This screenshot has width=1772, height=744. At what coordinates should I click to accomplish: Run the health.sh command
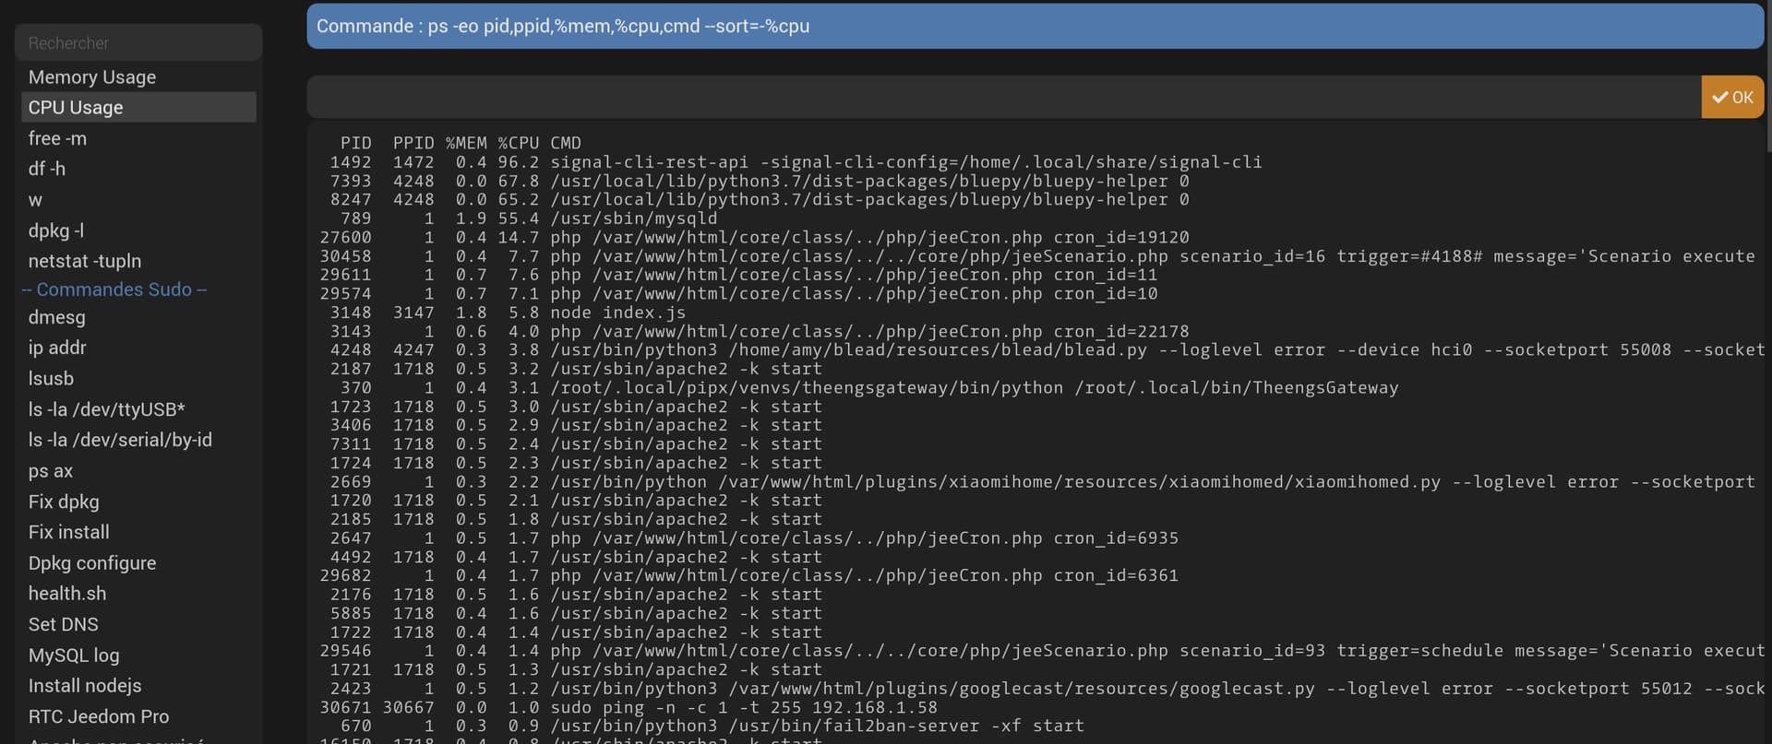(x=67, y=594)
